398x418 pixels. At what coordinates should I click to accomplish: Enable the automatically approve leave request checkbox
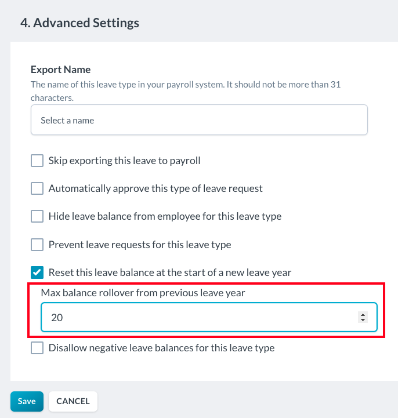[37, 188]
